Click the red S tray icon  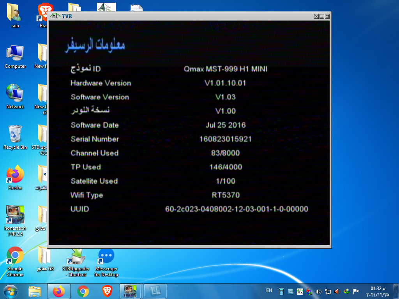[309, 291]
